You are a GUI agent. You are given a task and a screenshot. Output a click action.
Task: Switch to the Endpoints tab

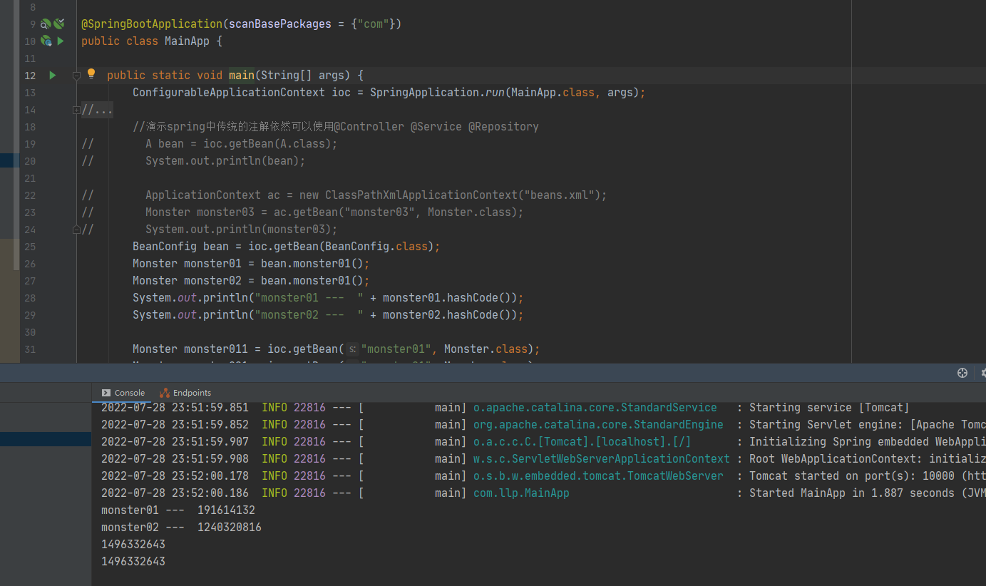(185, 393)
